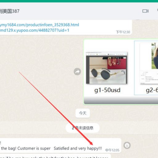The height and width of the screenshot is (158, 158).
Task: Click the g2 caption text
Action: (x=152, y=90)
